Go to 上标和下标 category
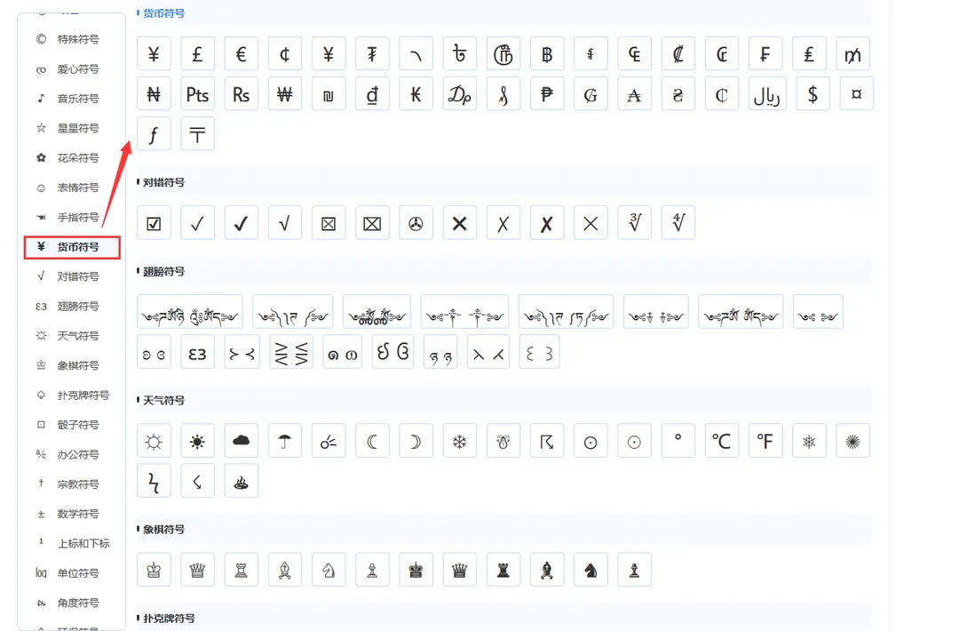 71,544
